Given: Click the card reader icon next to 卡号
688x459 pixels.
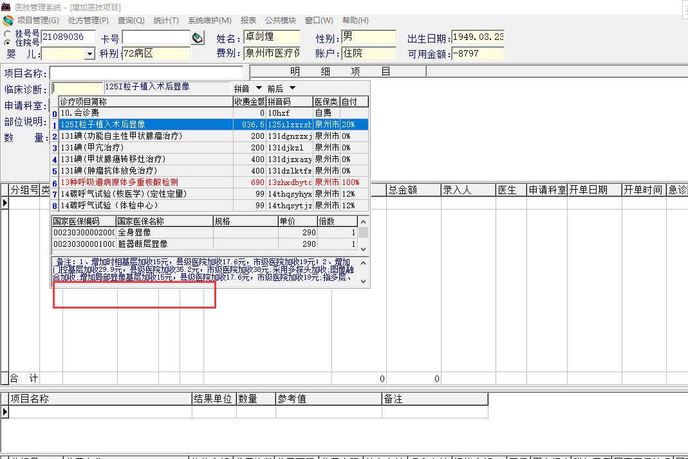Looking at the screenshot, I should (198, 38).
